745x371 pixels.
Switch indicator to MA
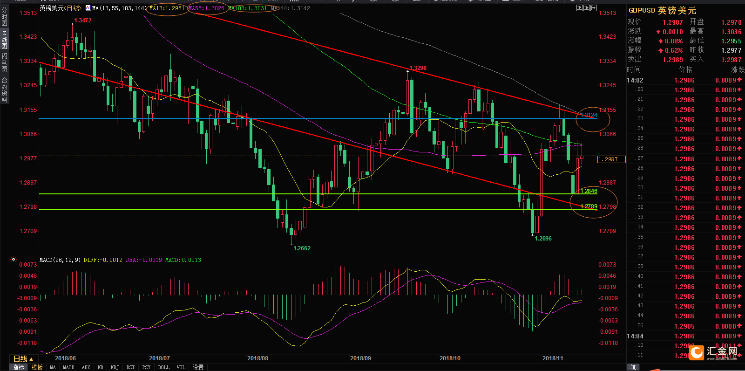point(53,367)
